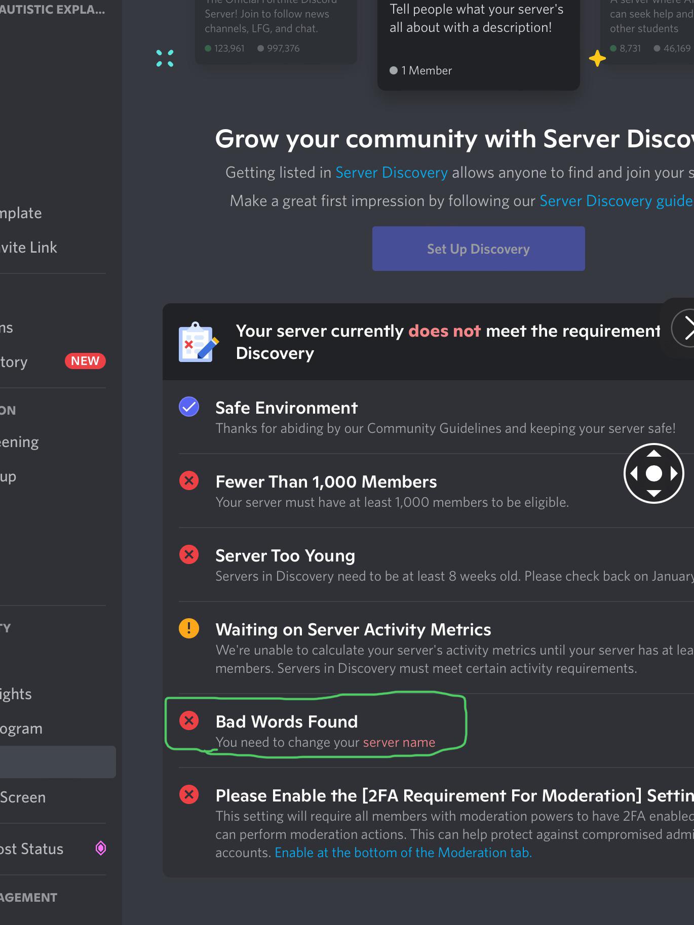
Task: Click the '123,961' online count
Action: click(229, 48)
